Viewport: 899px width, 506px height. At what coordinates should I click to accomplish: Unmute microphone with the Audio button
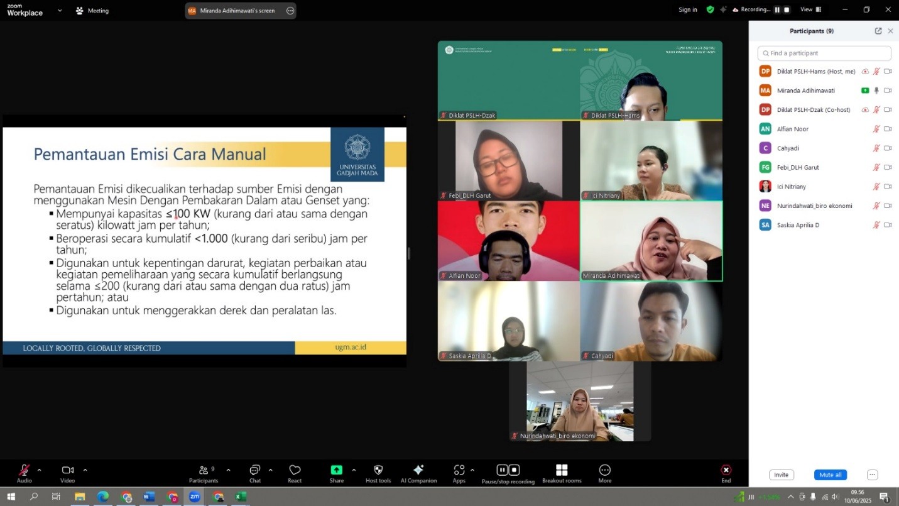(x=24, y=470)
